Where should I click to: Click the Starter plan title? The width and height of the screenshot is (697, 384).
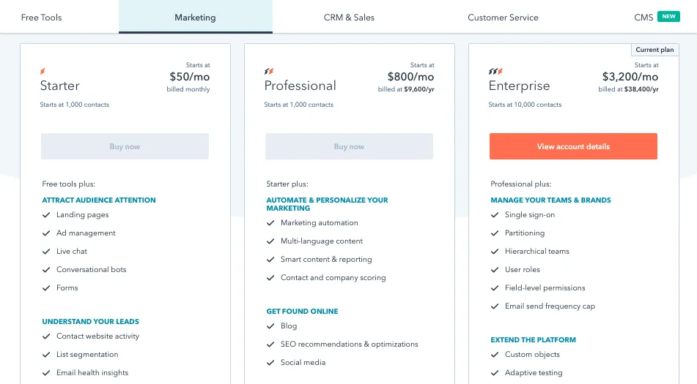click(x=60, y=86)
